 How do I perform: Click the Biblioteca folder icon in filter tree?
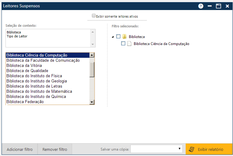coord(124,36)
